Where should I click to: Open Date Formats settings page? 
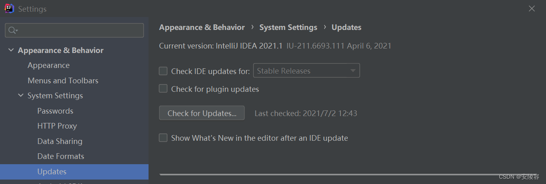(61, 157)
